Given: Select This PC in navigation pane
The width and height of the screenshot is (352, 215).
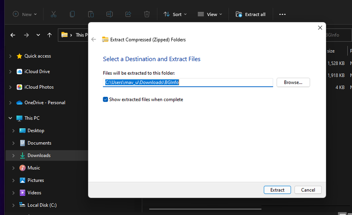Looking at the screenshot, I should pos(32,118).
